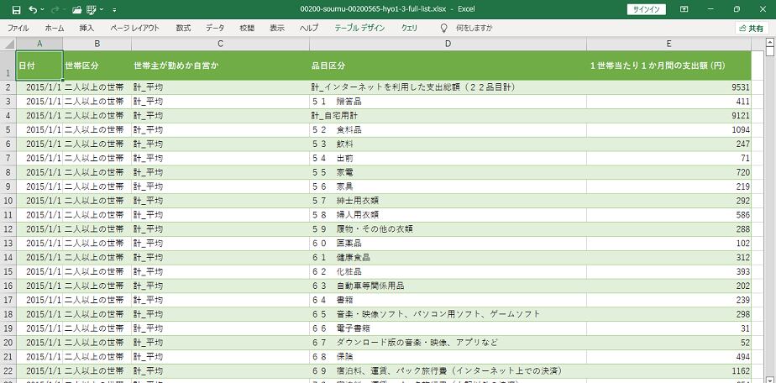The width and height of the screenshot is (776, 383).
Task: Click cell containing 計_自宅用計
Action: pos(448,116)
